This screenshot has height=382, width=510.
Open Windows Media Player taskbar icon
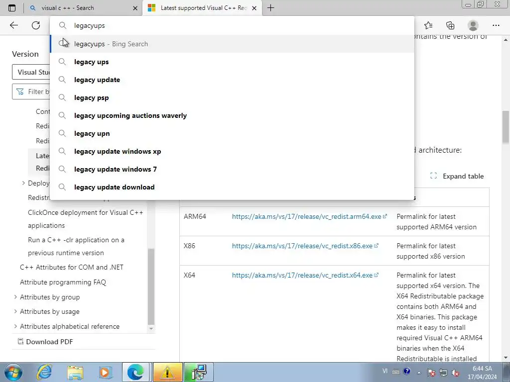tap(105, 372)
